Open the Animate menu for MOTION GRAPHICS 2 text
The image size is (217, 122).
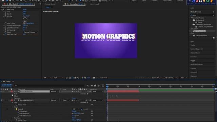87,102
